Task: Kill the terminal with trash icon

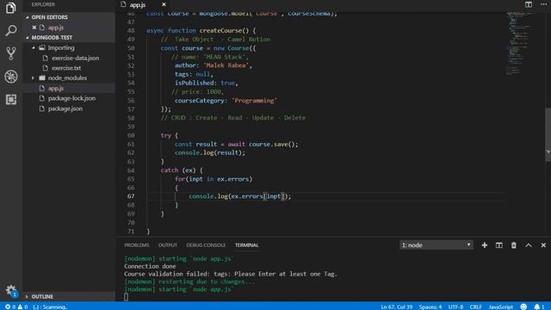Action: coord(514,245)
